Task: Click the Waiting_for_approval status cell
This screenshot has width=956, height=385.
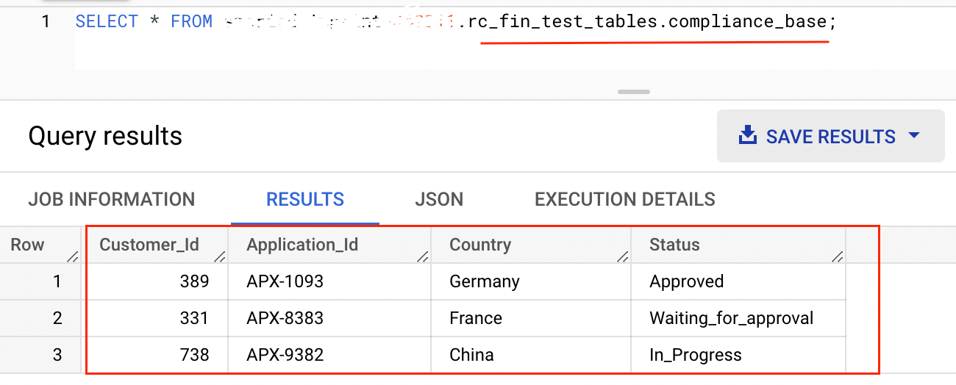Action: tap(738, 318)
